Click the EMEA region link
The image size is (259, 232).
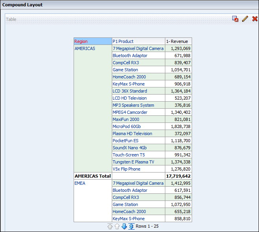[80, 183]
